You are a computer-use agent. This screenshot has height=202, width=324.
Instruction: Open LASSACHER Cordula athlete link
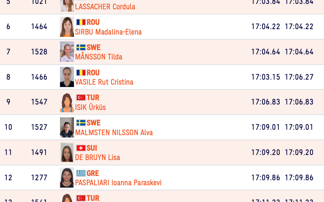pyautogui.click(x=105, y=7)
